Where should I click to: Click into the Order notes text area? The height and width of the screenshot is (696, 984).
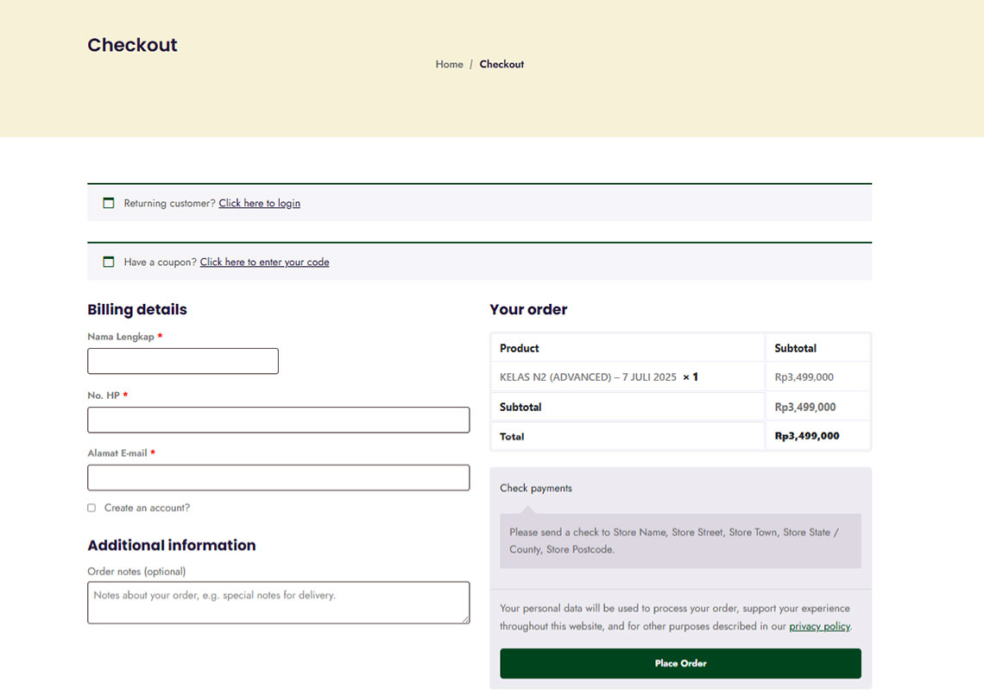[x=279, y=603]
